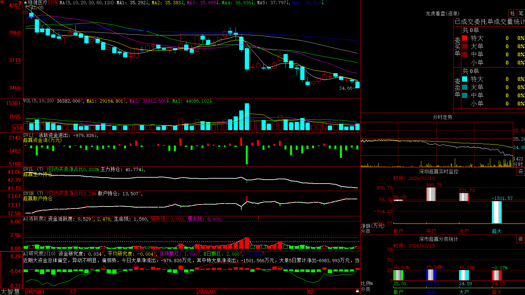This screenshot has height=295, width=525.
Task: Click the 分时 label beside intraday volume
Action: point(518,164)
